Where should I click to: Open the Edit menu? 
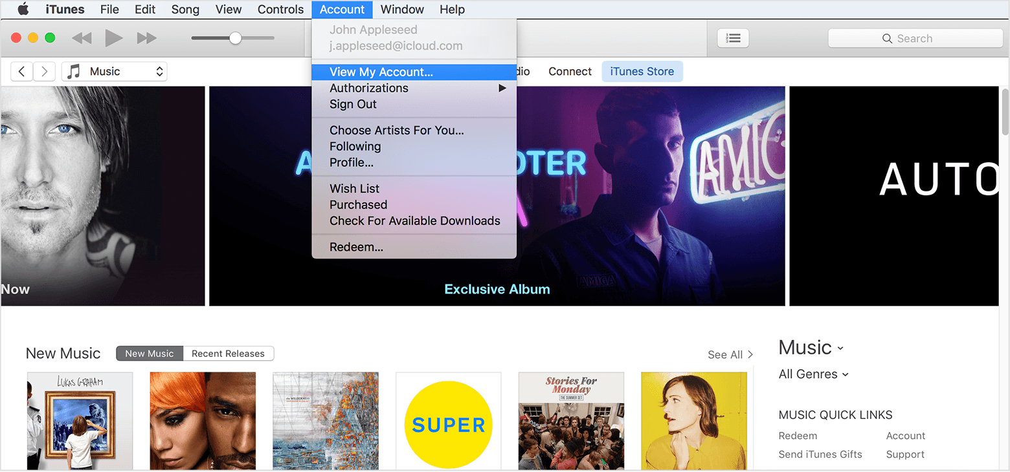(145, 9)
